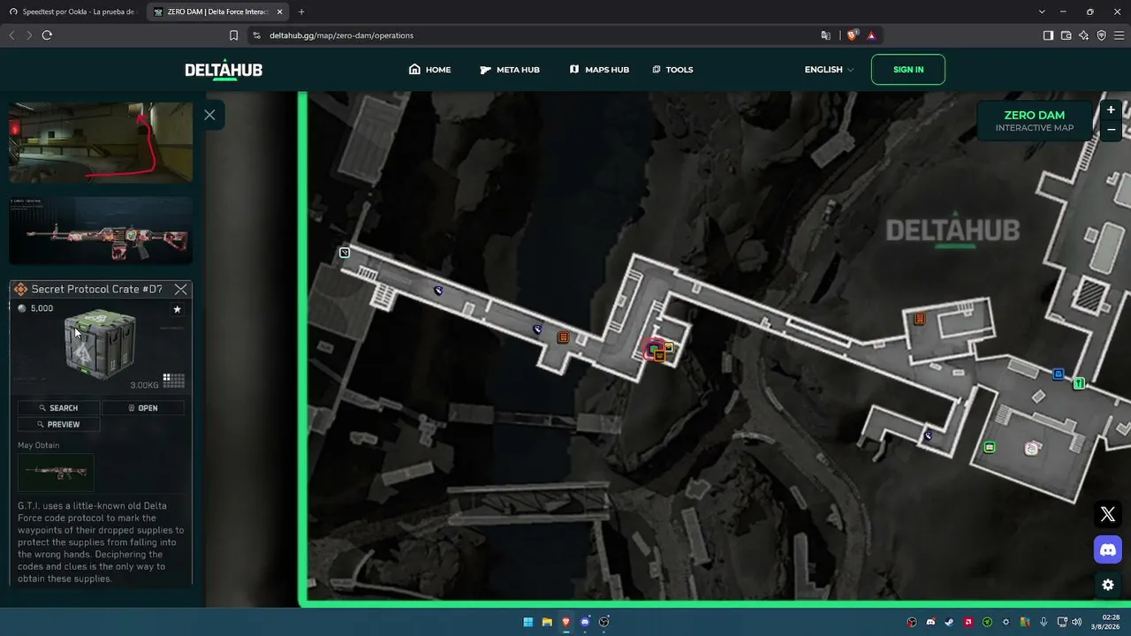
Task: Open the pink weapon skin preview image
Action: coord(101,231)
